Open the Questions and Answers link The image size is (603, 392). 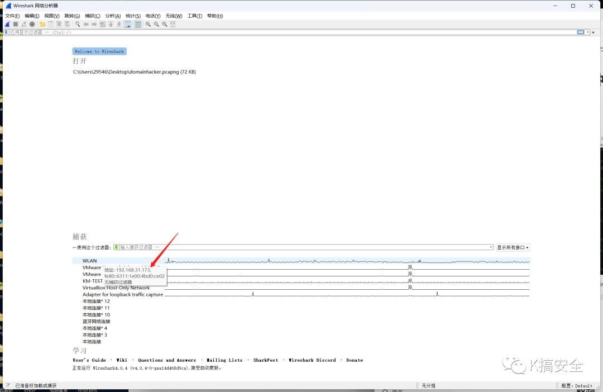pyautogui.click(x=167, y=361)
